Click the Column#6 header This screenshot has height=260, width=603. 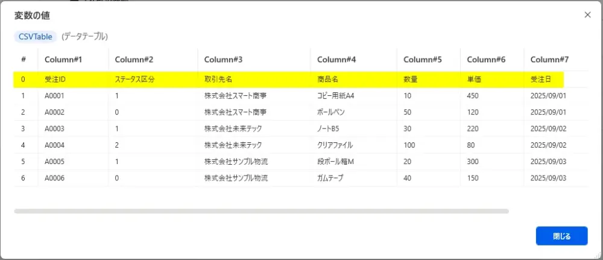click(x=486, y=60)
